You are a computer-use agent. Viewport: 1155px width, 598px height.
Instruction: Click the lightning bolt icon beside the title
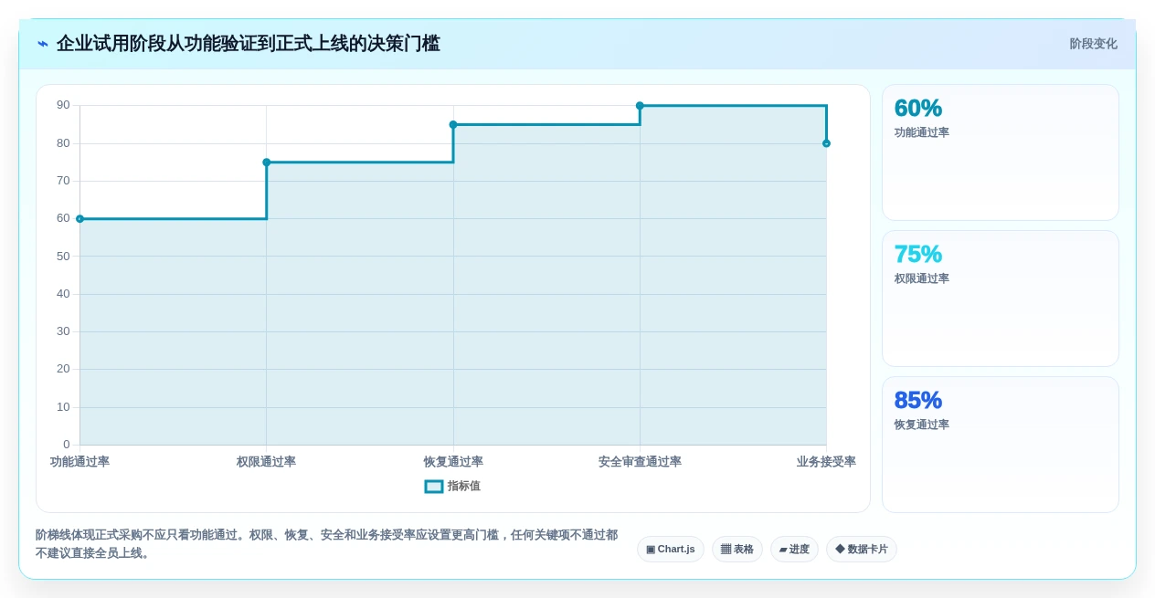click(x=43, y=44)
